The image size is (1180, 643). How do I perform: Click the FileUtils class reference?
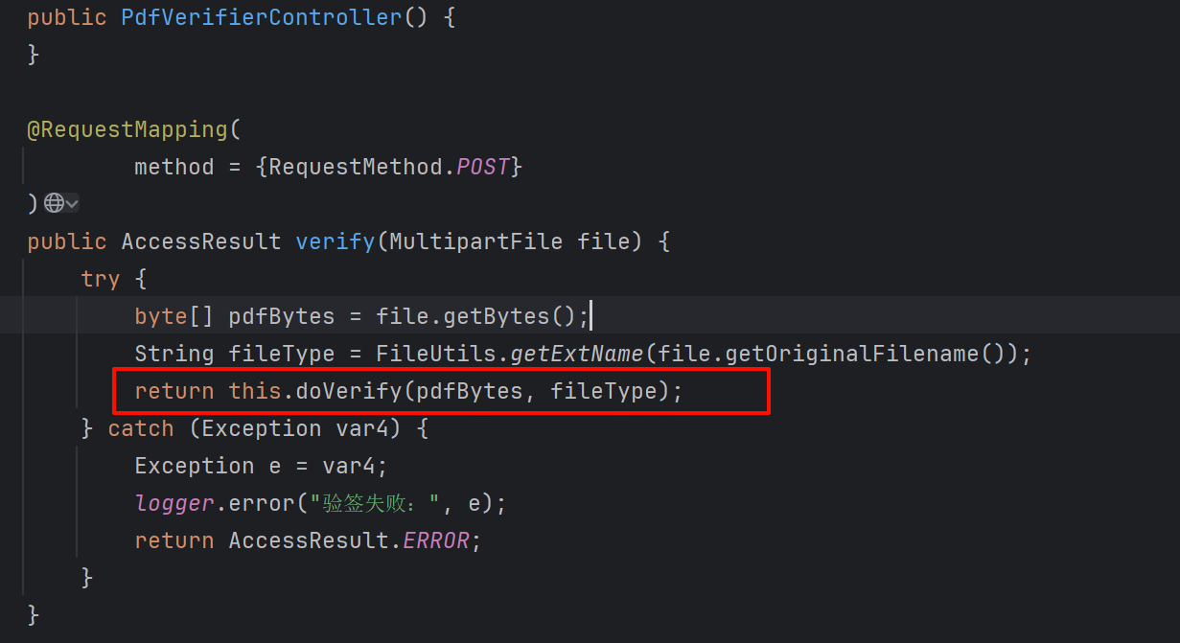tap(436, 354)
